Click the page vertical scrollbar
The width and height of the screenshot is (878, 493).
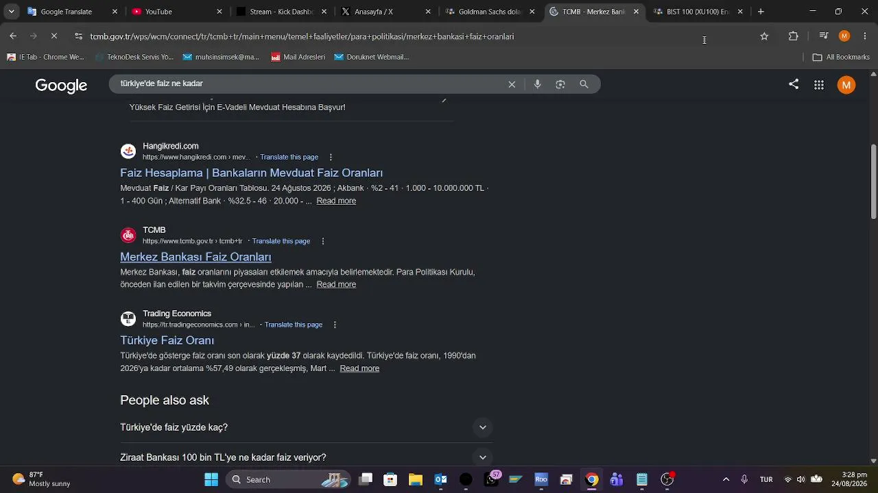873,182
